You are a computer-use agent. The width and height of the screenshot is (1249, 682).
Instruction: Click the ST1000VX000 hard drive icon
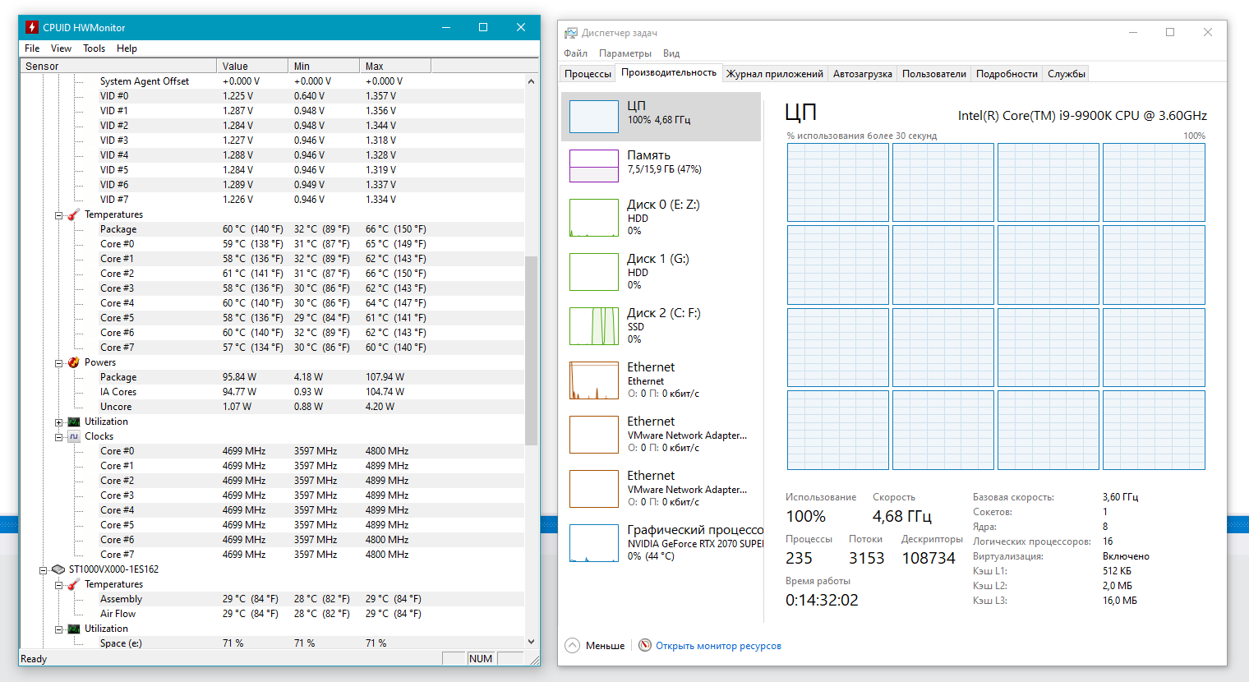coord(58,569)
